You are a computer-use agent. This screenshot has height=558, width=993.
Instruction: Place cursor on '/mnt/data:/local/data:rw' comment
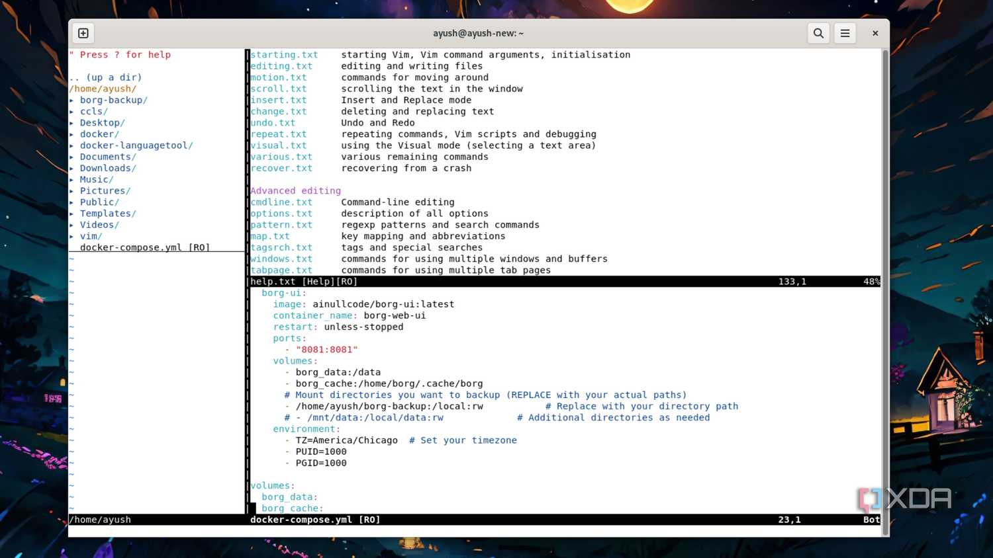(375, 418)
